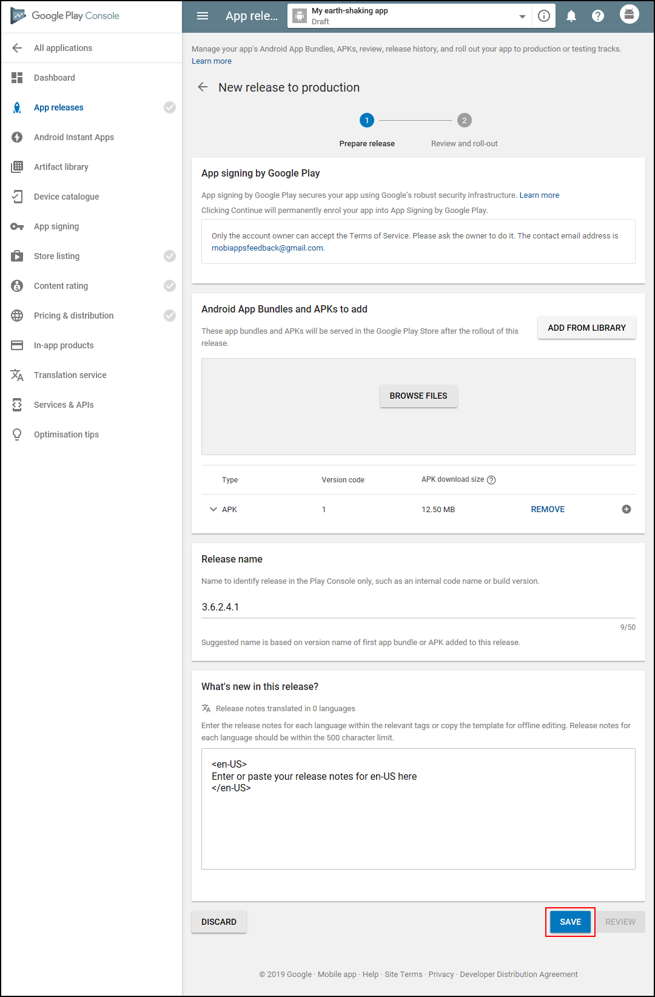Screen dimensions: 655x997
Task: Open the notifications bell
Action: (x=571, y=16)
